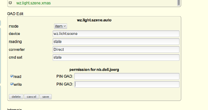208x110 pixels.
Task: Click the wz.light.szene.auto form title
Action: [x=94, y=20]
